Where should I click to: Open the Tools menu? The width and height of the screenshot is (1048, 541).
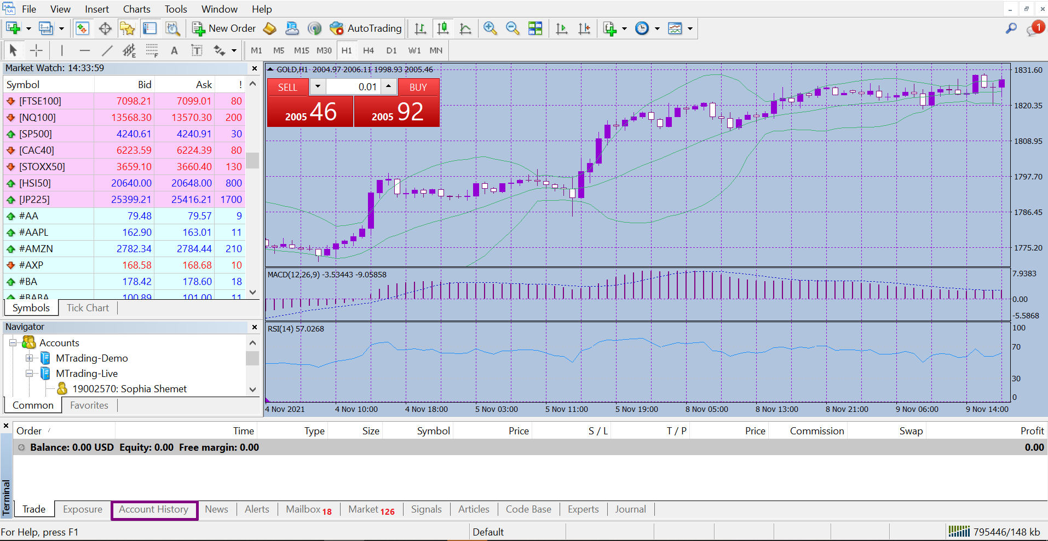176,9
